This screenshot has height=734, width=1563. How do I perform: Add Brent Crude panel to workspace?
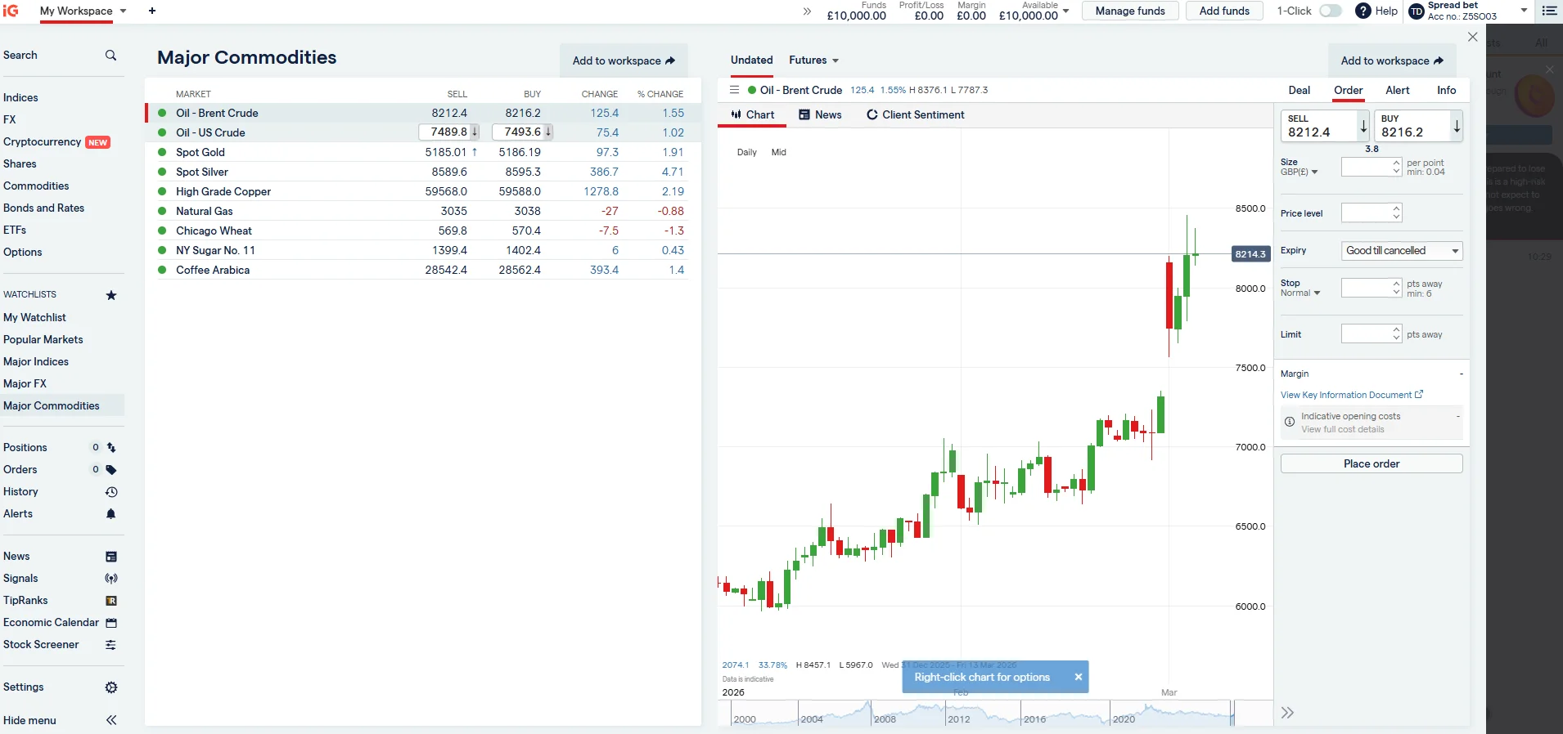pyautogui.click(x=1392, y=60)
